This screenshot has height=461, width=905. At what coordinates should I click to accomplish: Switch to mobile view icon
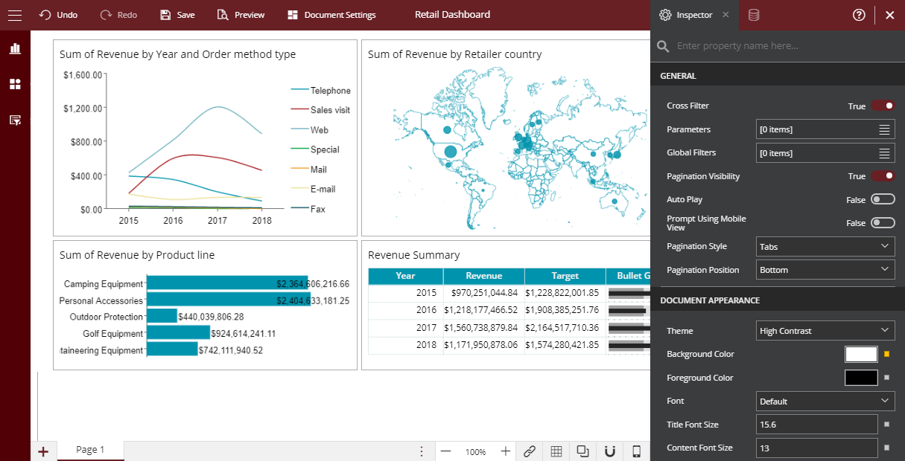pos(636,451)
